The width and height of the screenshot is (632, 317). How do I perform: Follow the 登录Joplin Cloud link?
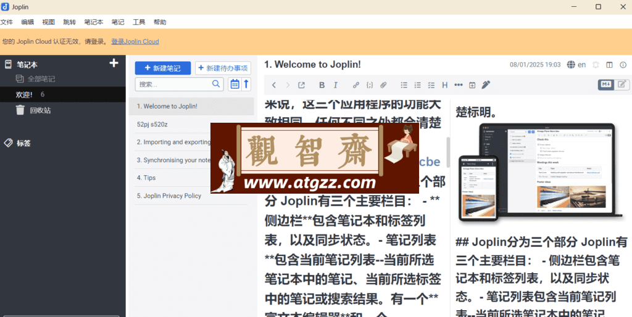pos(135,41)
